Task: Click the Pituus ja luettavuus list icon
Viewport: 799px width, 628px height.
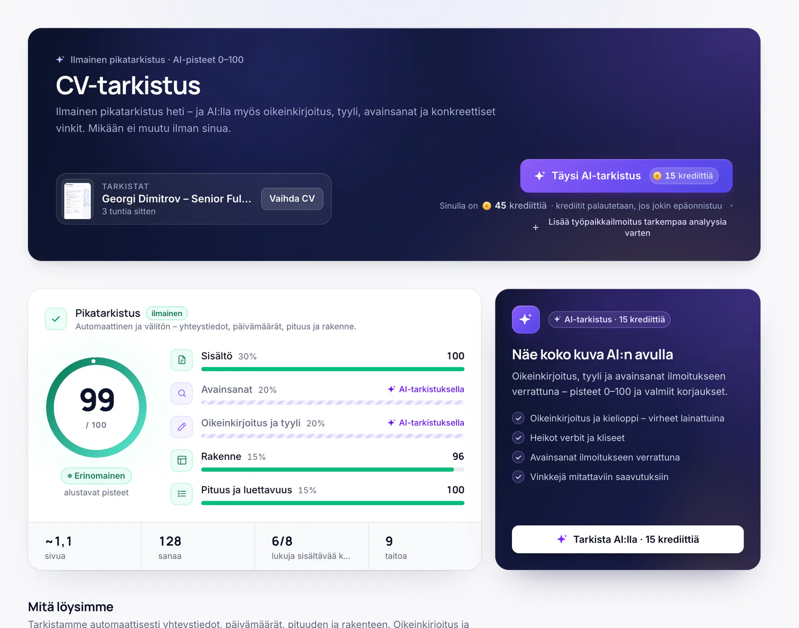Action: [x=182, y=493]
